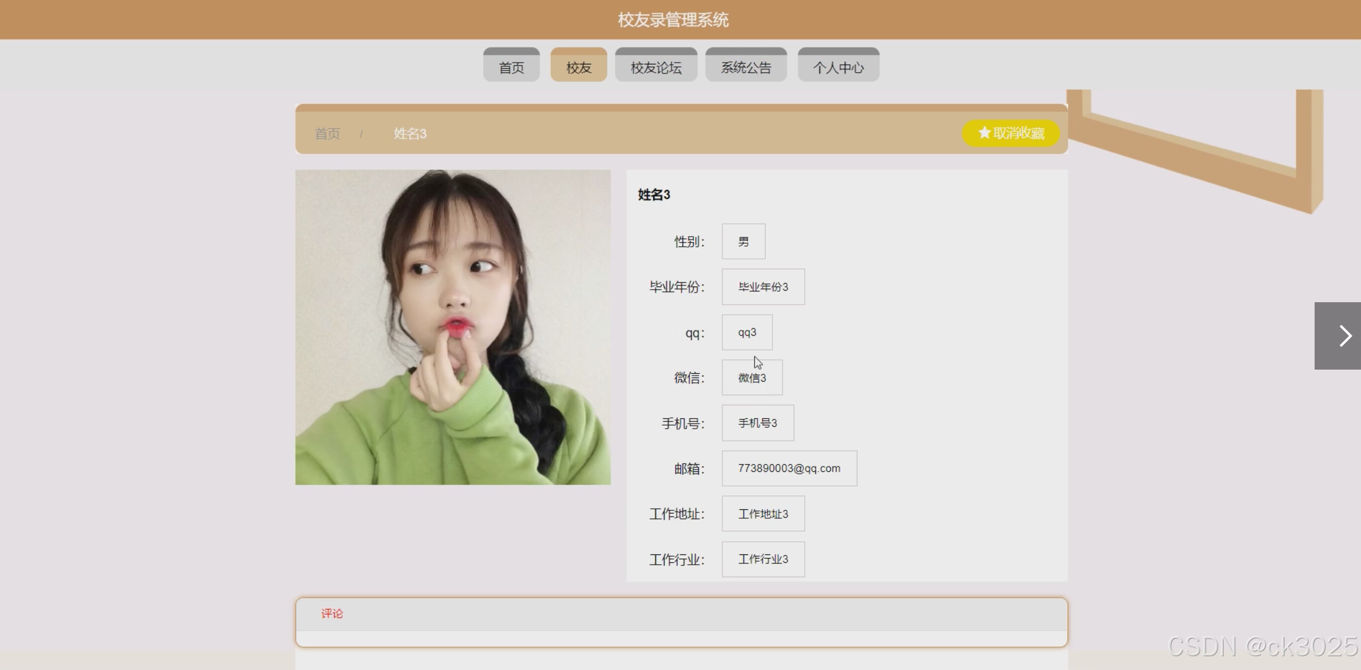Click the 微信3 value box
Viewport: 1361px width, 670px height.
pyautogui.click(x=752, y=377)
